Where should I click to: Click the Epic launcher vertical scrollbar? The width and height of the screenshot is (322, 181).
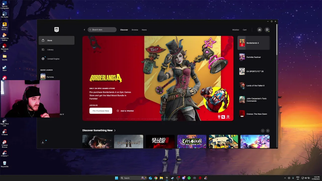(x=277, y=40)
